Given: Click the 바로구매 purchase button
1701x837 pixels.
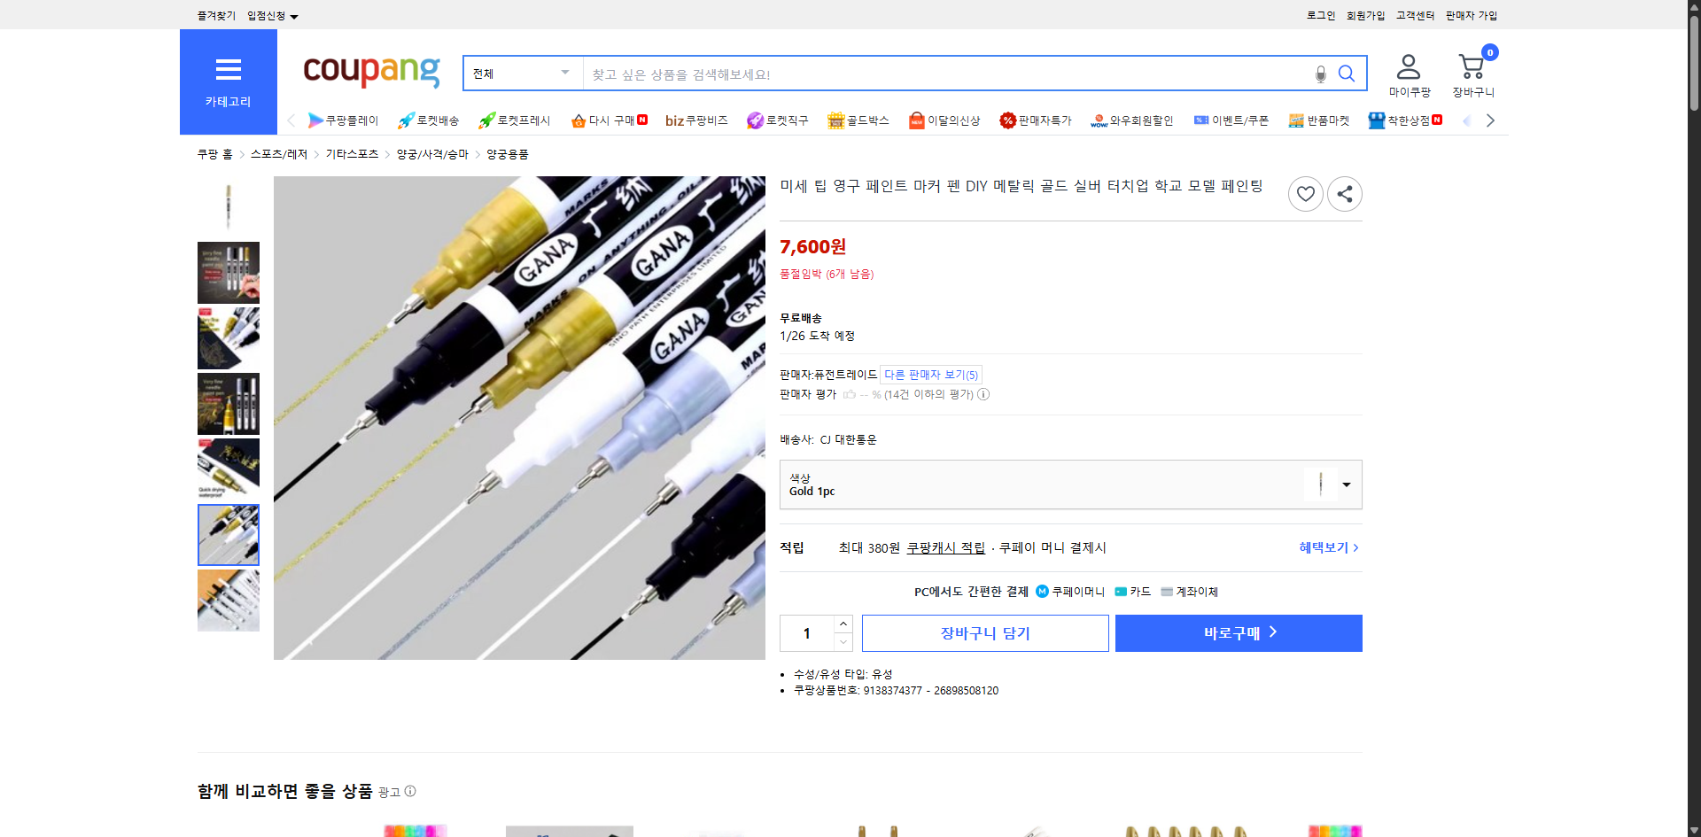Looking at the screenshot, I should click(1238, 632).
